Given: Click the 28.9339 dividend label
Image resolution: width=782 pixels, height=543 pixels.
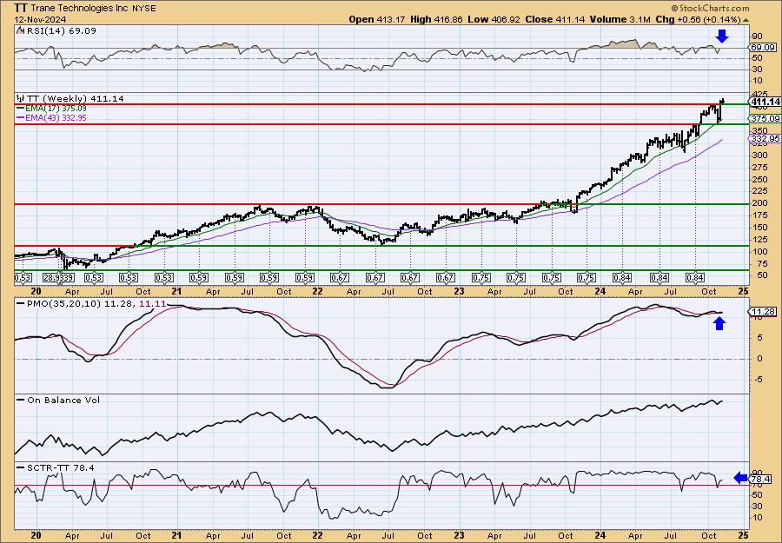Looking at the screenshot, I should 58,278.
